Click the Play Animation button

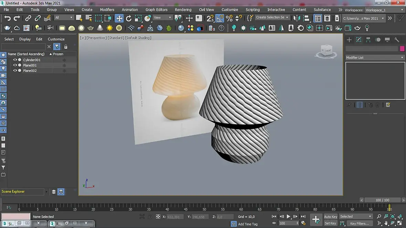point(288,216)
